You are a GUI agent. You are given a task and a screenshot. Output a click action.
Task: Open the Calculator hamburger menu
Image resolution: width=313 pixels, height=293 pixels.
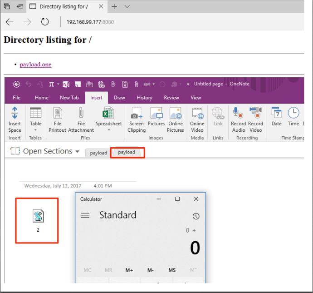[85, 215]
